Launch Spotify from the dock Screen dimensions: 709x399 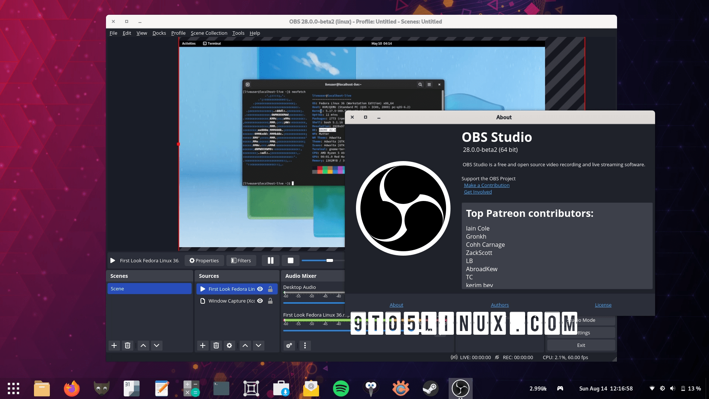tap(341, 388)
